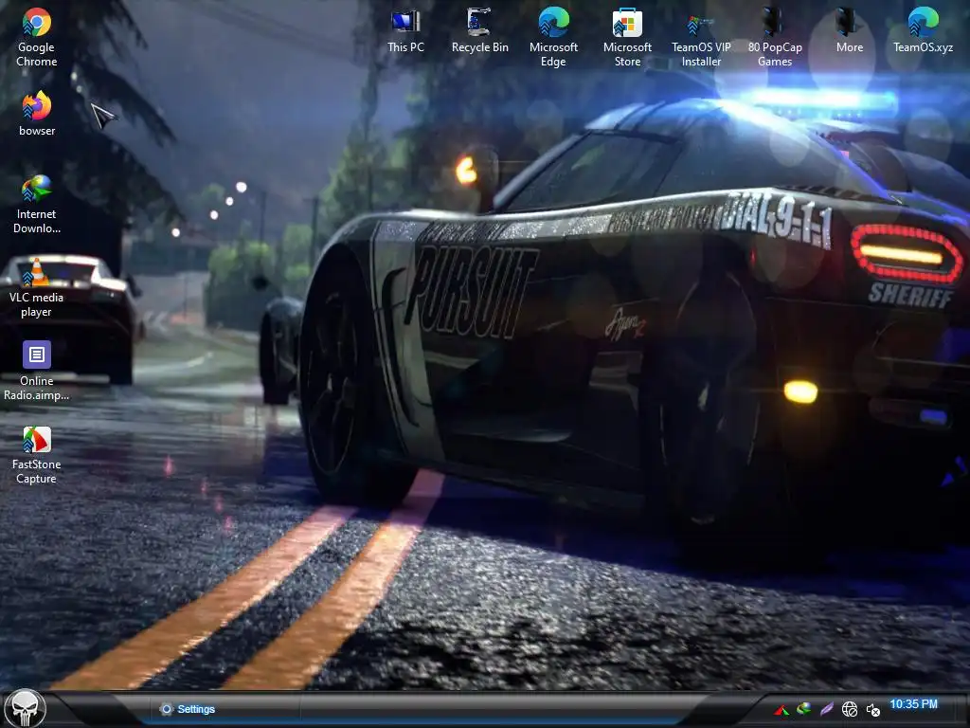Select the Online Radio.aimp playlist file
The width and height of the screenshot is (970, 728).
(37, 371)
